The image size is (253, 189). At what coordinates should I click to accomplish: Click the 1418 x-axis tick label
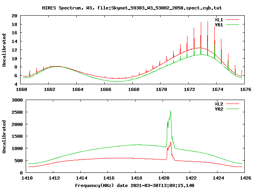tap(136, 178)
